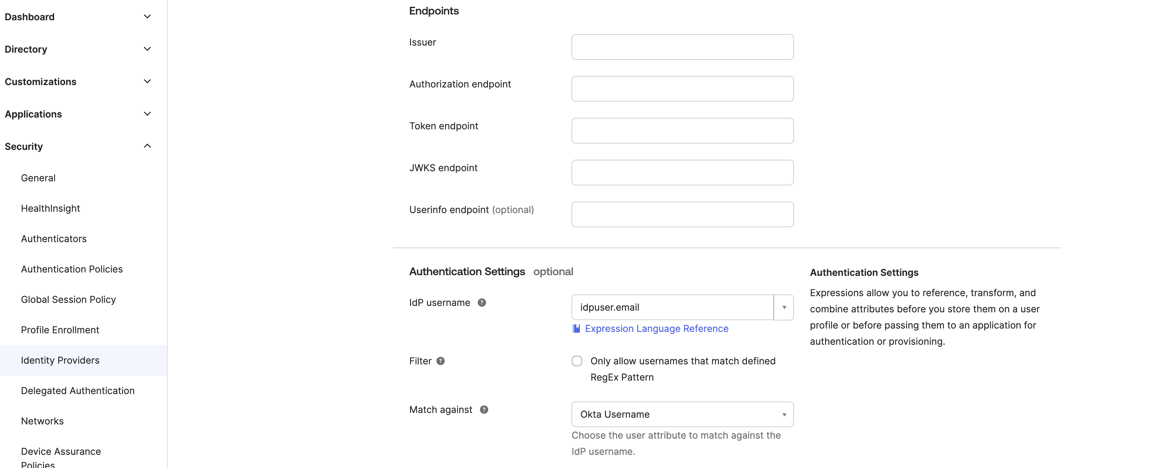This screenshot has width=1162, height=468.
Task: Go to Networks settings
Action: point(42,421)
